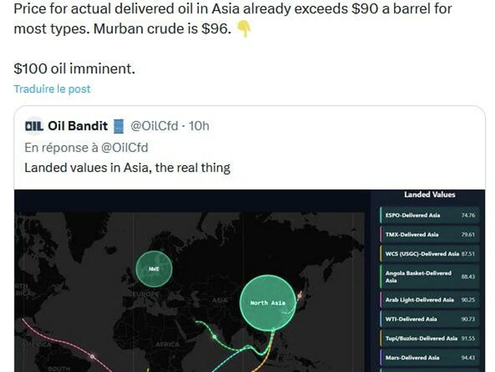The height and width of the screenshot is (372, 495).
Task: Click the WTI-Delivered Asia row
Action: 430,319
